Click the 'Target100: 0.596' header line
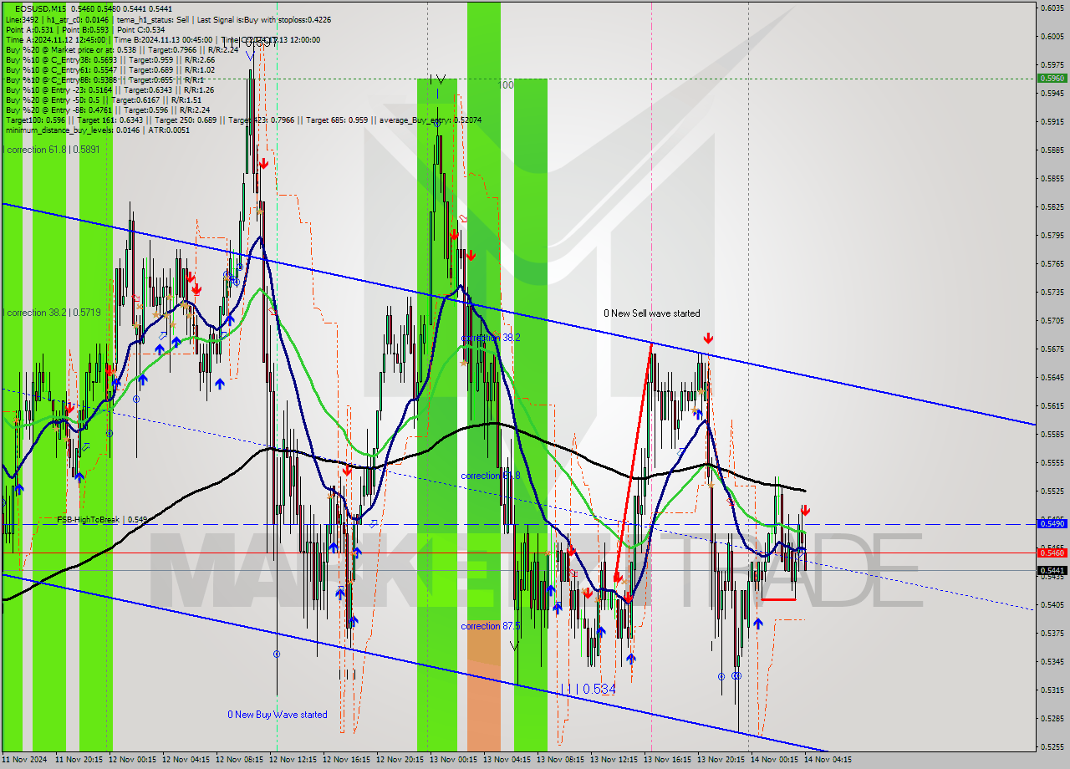 pos(242,120)
